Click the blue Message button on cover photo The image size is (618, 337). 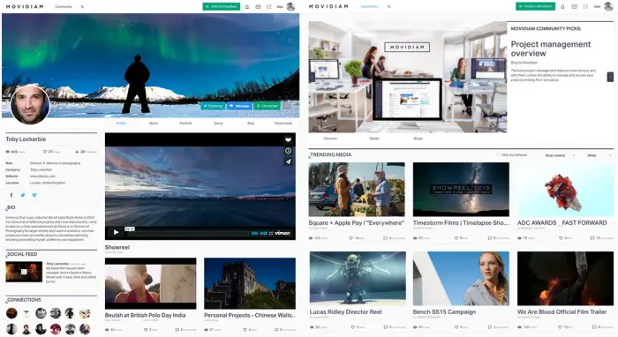(x=239, y=106)
